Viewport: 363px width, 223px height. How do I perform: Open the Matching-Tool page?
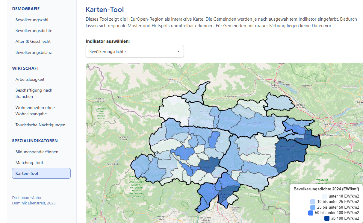pyautogui.click(x=29, y=163)
